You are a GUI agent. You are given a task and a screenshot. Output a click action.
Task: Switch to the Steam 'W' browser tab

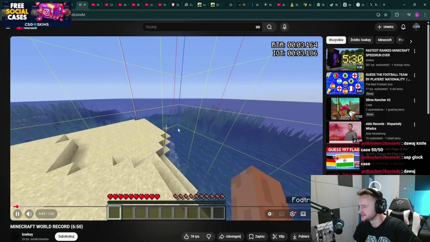[334, 5]
